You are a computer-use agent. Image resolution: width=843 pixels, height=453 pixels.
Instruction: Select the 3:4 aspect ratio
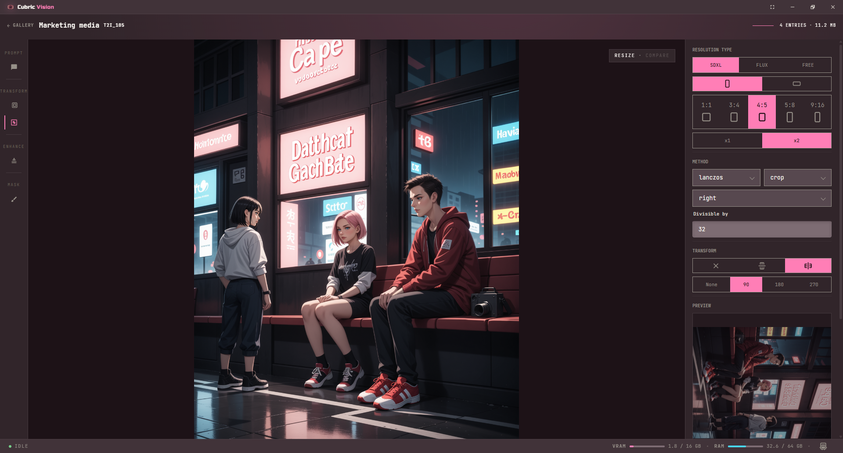[734, 112]
